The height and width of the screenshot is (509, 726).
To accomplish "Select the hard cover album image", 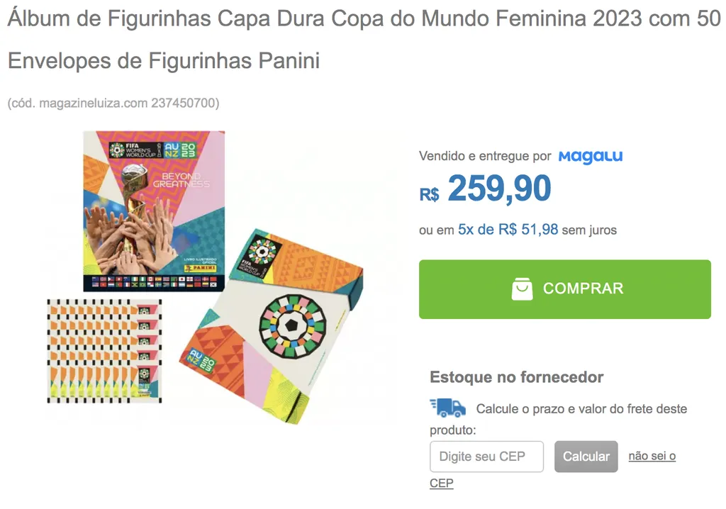I will [154, 211].
